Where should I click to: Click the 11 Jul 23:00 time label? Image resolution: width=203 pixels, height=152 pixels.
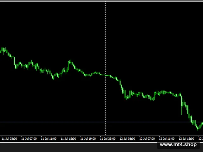(108, 139)
